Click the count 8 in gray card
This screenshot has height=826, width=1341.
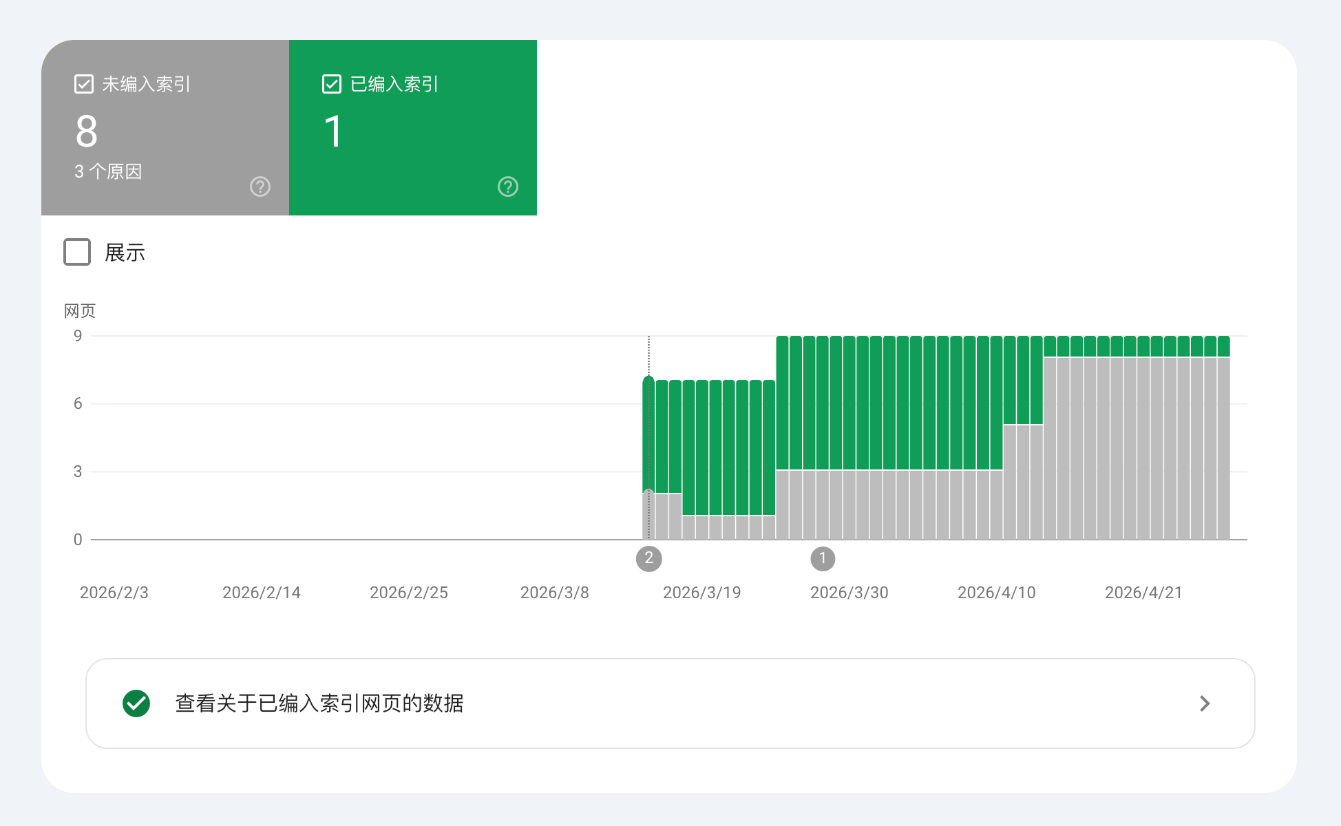(87, 131)
